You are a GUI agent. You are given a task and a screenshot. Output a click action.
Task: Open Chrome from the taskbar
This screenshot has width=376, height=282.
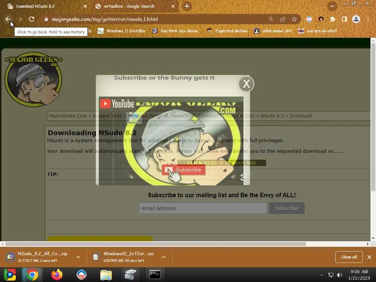pos(32,275)
